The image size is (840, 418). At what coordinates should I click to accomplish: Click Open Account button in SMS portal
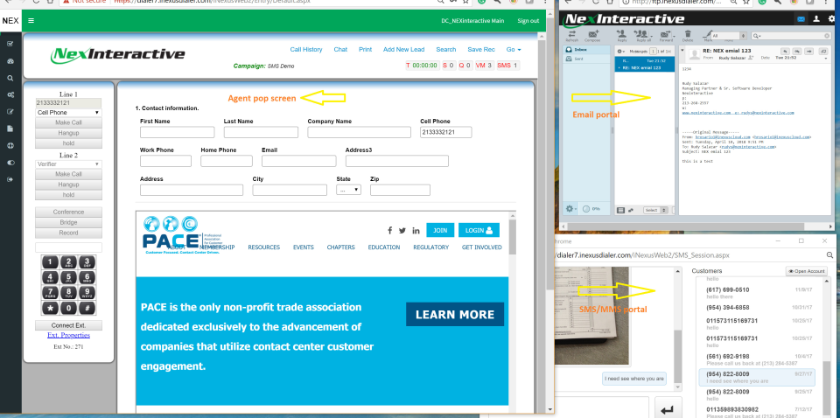coord(806,271)
